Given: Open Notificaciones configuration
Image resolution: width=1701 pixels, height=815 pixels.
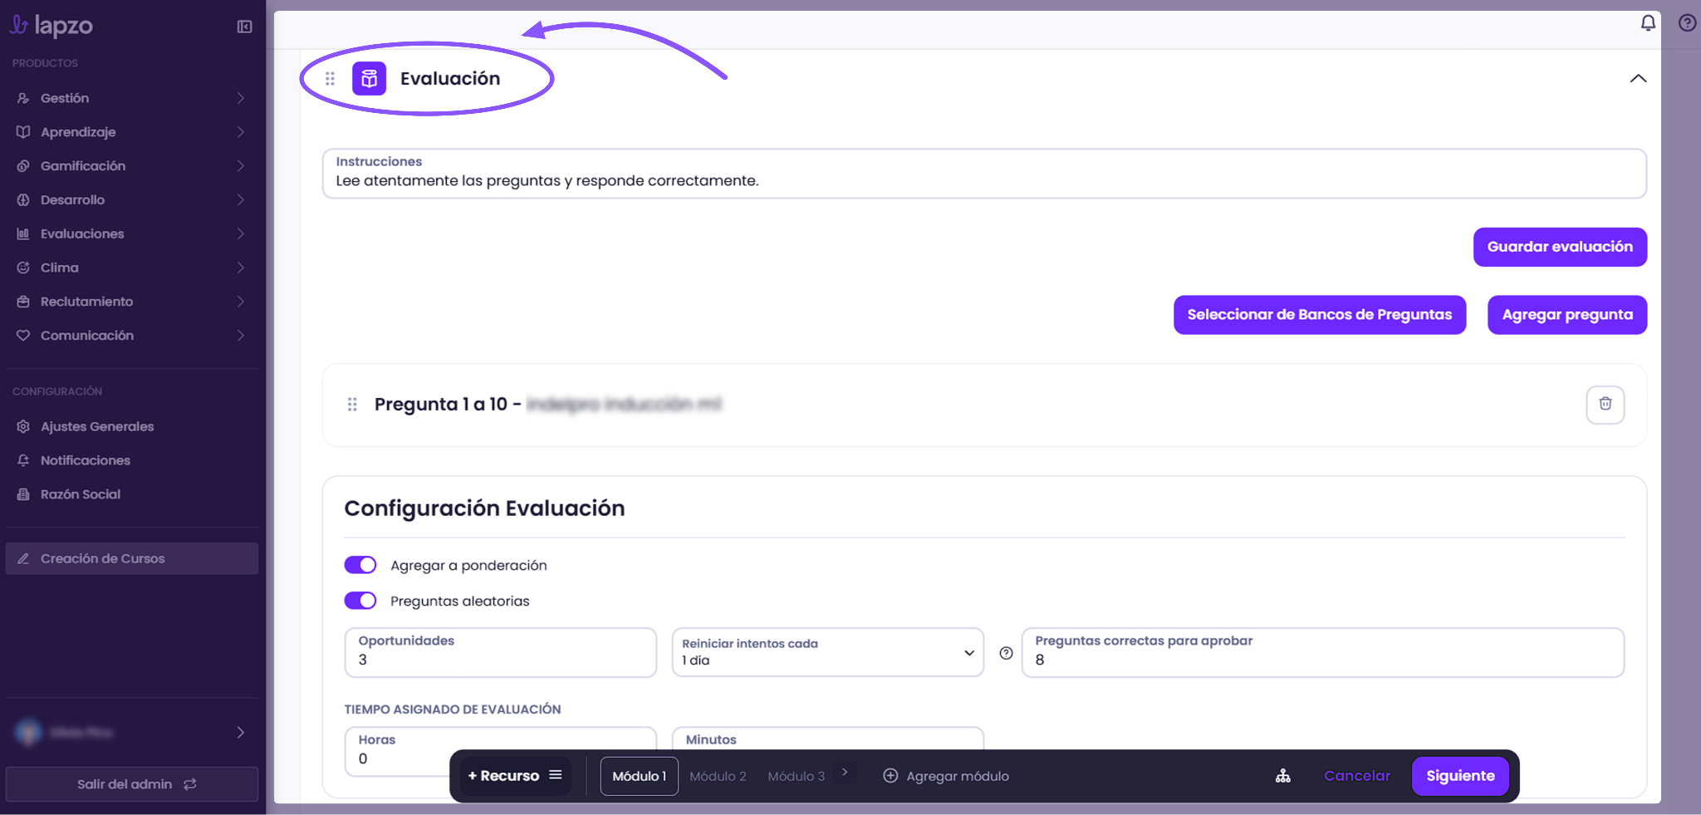Looking at the screenshot, I should [131, 460].
